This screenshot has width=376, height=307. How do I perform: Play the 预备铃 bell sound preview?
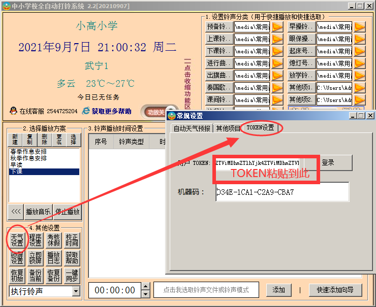coord(277,27)
